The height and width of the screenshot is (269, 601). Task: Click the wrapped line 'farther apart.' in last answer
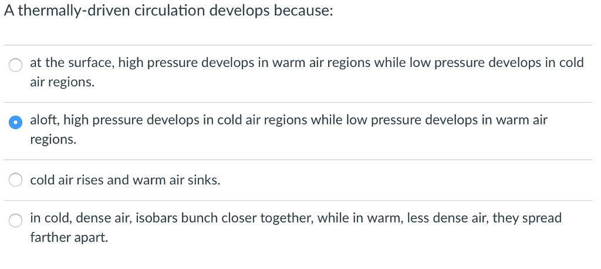coord(69,238)
